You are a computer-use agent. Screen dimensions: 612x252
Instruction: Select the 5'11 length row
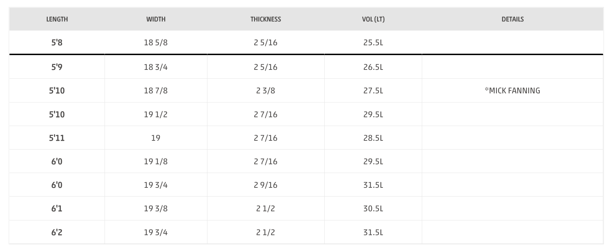click(306, 138)
